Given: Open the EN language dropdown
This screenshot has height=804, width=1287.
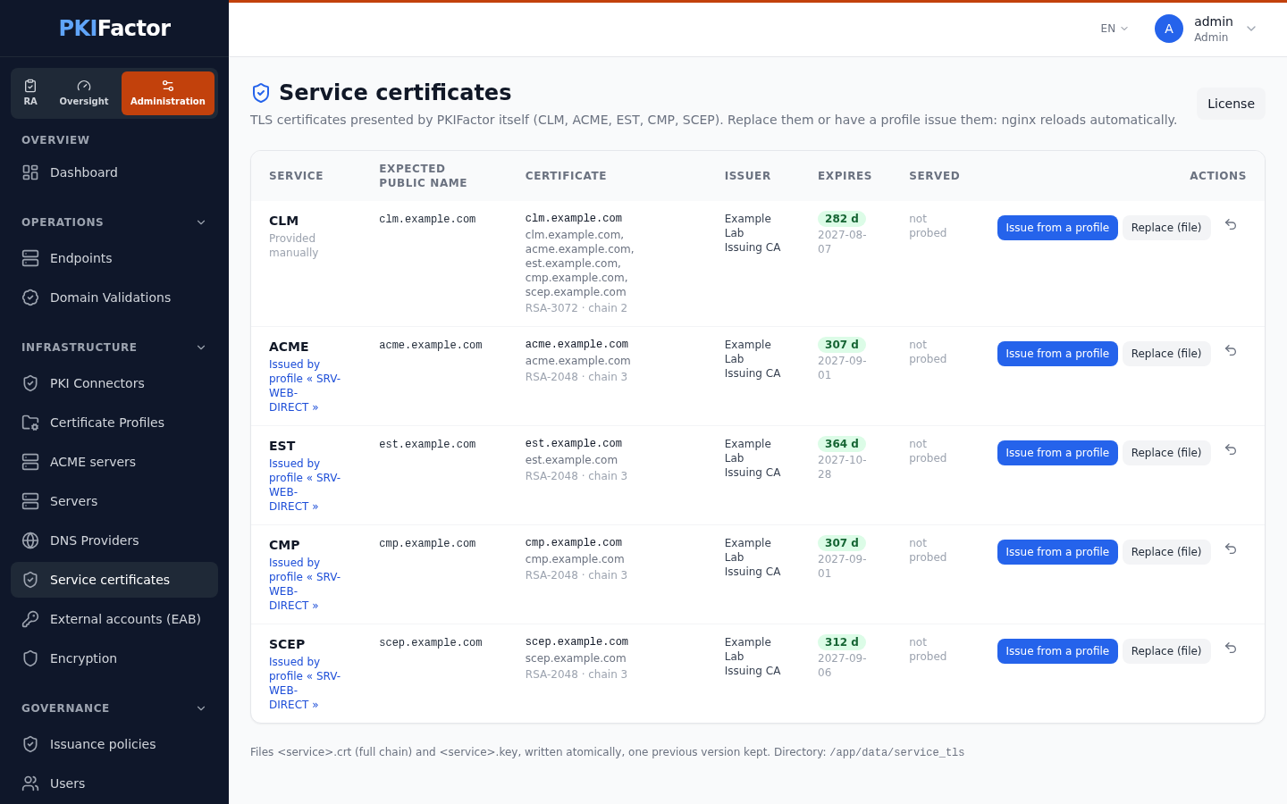Looking at the screenshot, I should coord(1115,29).
